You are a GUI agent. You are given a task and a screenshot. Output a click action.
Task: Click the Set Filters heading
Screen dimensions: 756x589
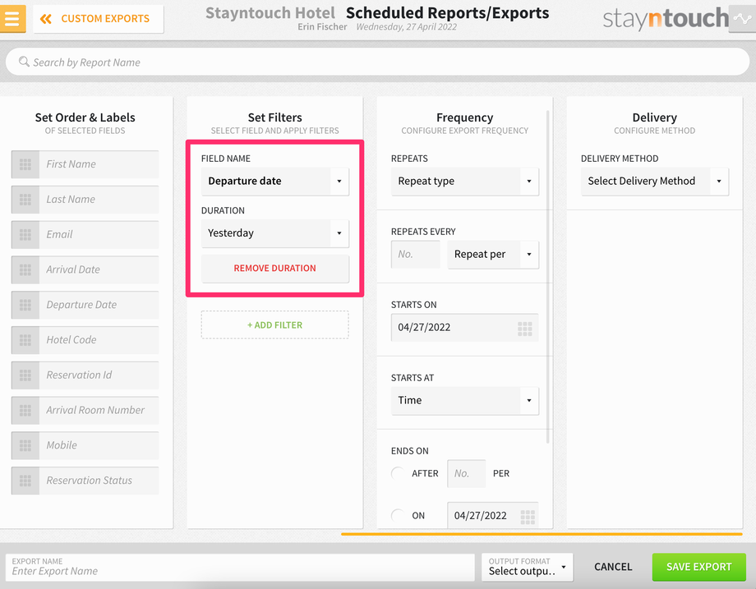pos(274,117)
